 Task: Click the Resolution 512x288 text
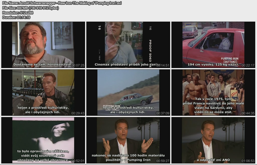tap(18, 13)
